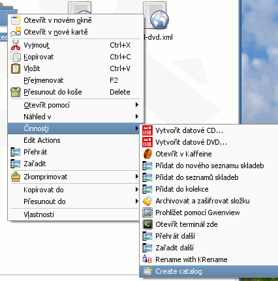The image size is (278, 281).
Task: Open the Náhled v entry
Action: tap(76, 117)
